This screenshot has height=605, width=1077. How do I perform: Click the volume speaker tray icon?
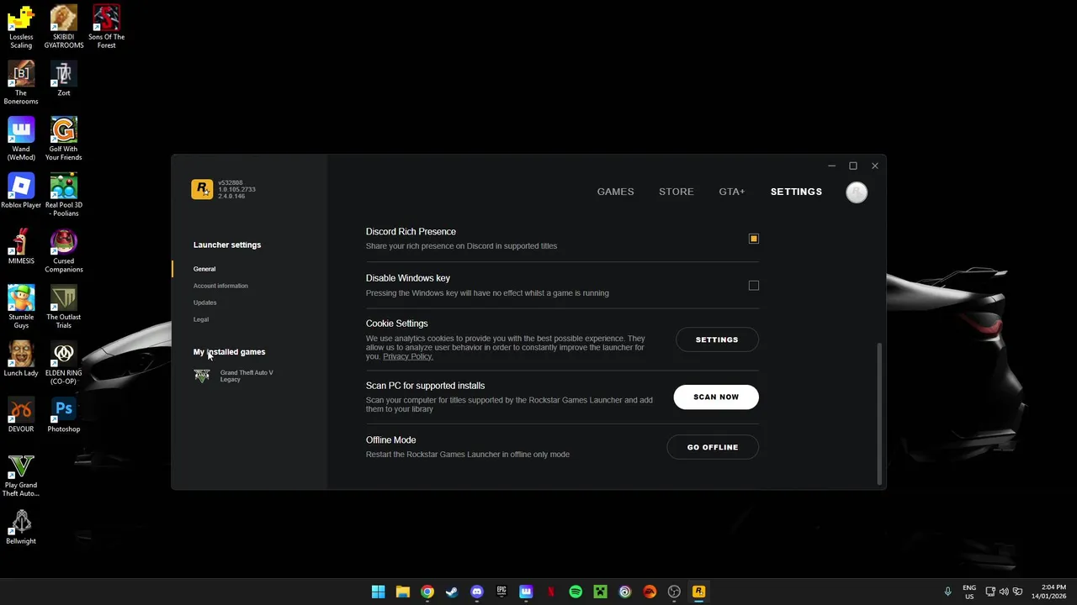[x=1004, y=592]
